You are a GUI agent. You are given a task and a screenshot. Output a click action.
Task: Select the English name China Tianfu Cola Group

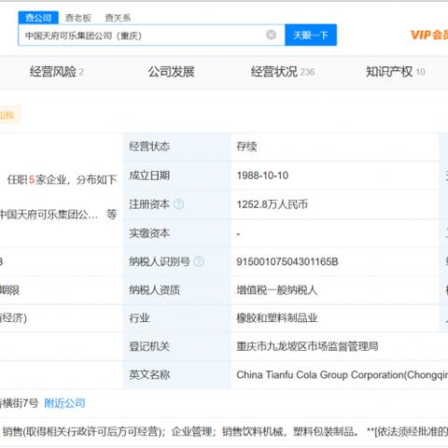click(343, 375)
